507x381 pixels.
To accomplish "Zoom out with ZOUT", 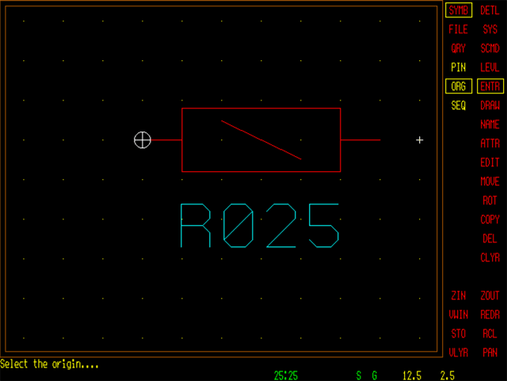I will (x=490, y=295).
